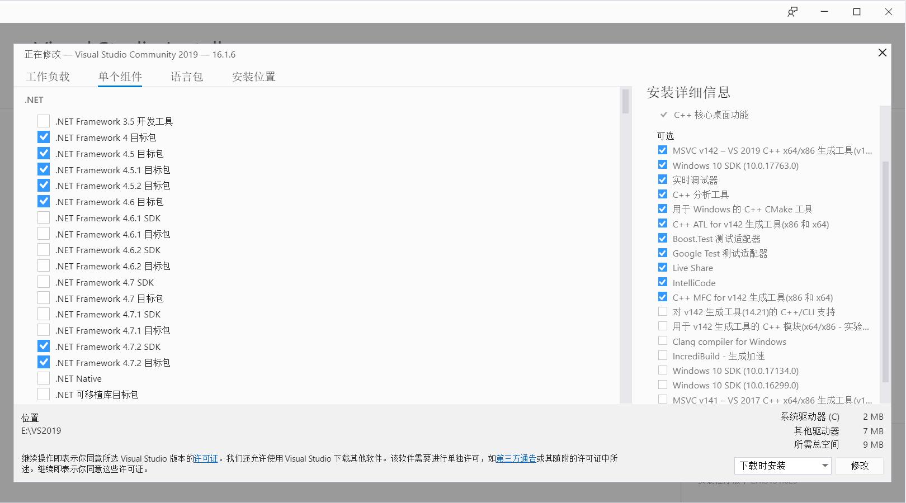Check .NET 可移植库目标包

(x=44, y=395)
